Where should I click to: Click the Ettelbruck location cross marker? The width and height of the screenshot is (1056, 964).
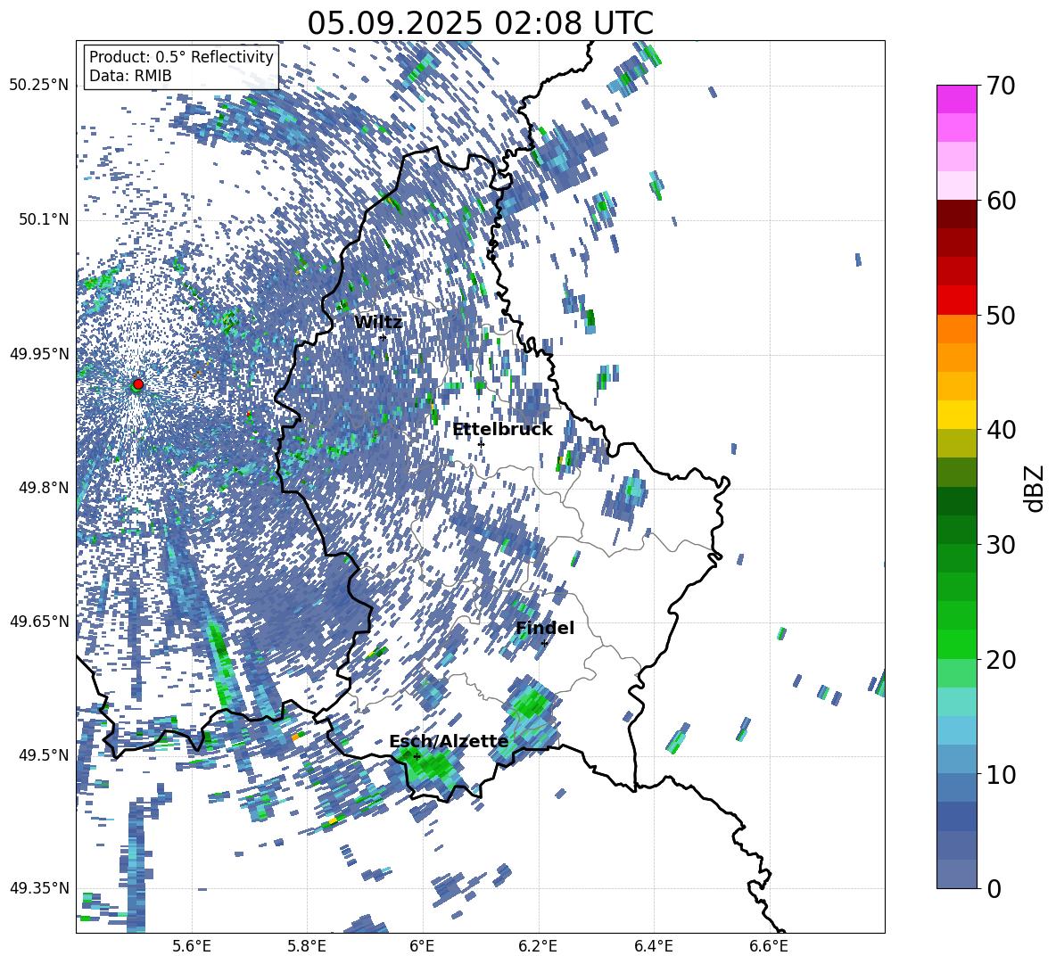click(481, 443)
